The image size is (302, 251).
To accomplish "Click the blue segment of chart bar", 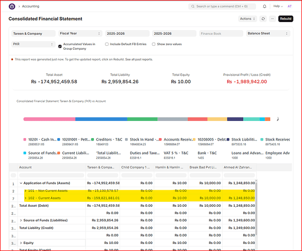I will tap(102, 119).
